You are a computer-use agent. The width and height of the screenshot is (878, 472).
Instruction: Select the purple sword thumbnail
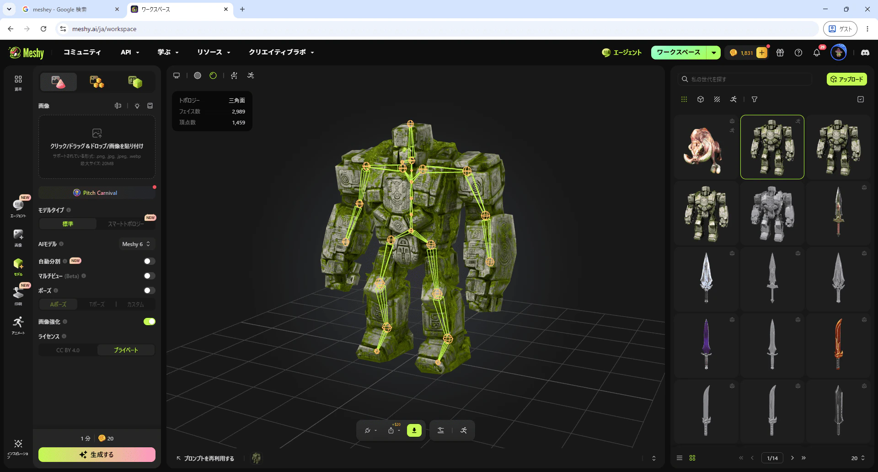click(x=706, y=345)
